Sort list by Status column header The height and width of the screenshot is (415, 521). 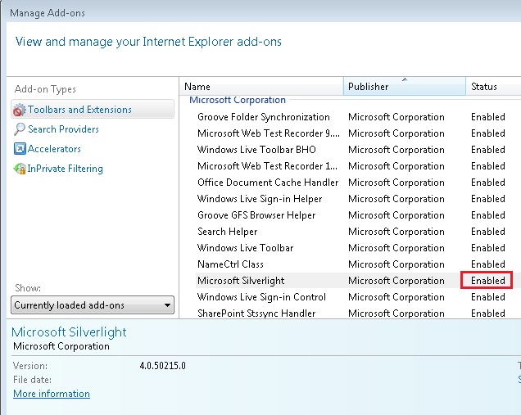(492, 87)
